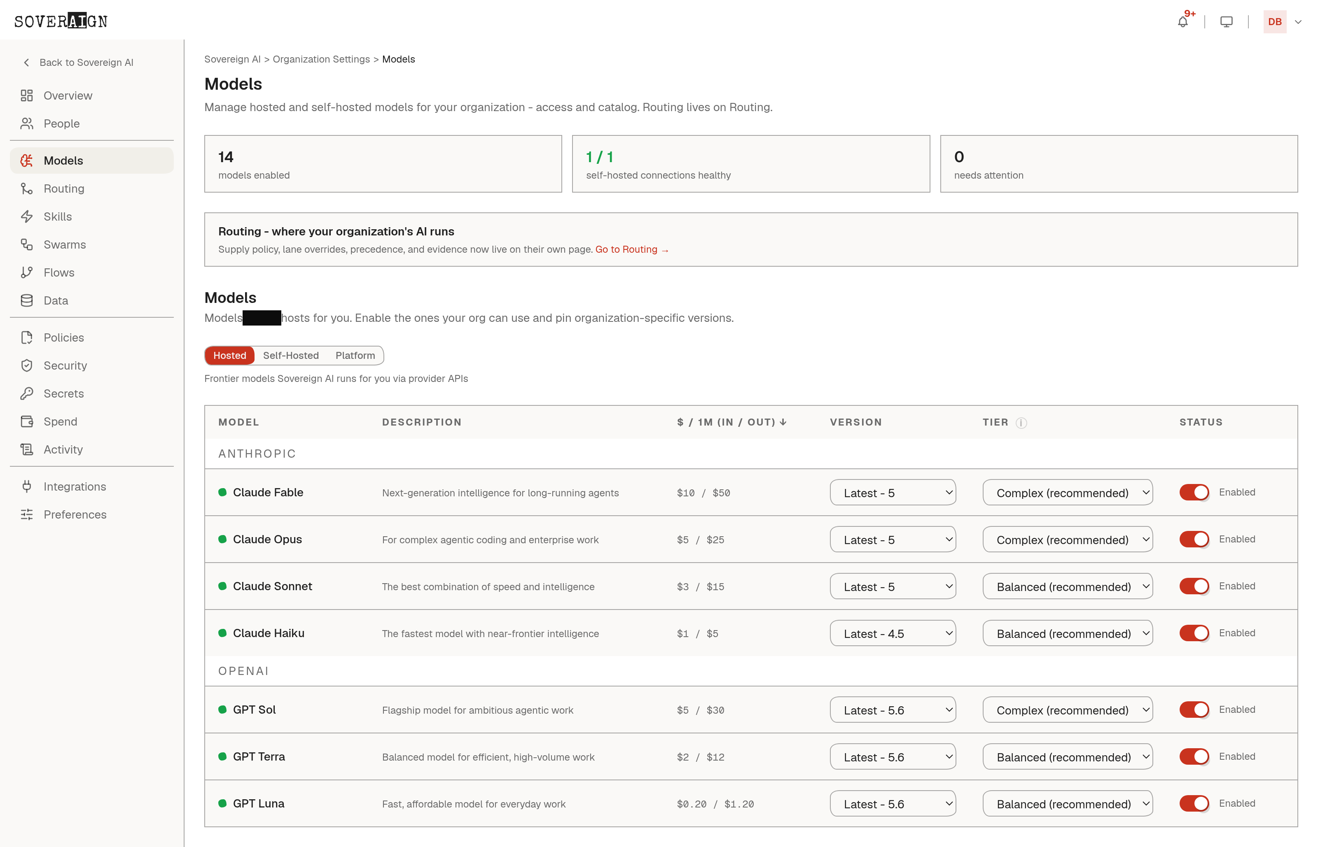Click the OPENAI group header
The image size is (1318, 847).
(244, 671)
